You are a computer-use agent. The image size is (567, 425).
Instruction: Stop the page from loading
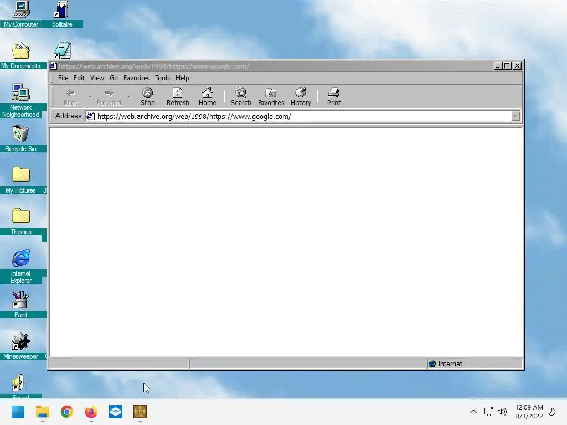[x=147, y=96]
